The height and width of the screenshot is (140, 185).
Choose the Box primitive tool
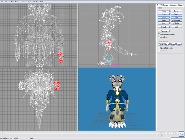[x=164, y=23]
